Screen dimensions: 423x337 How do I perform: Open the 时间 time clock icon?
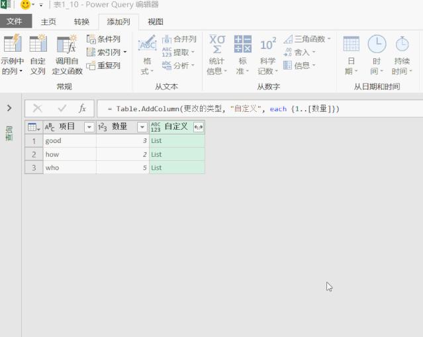pyautogui.click(x=377, y=44)
